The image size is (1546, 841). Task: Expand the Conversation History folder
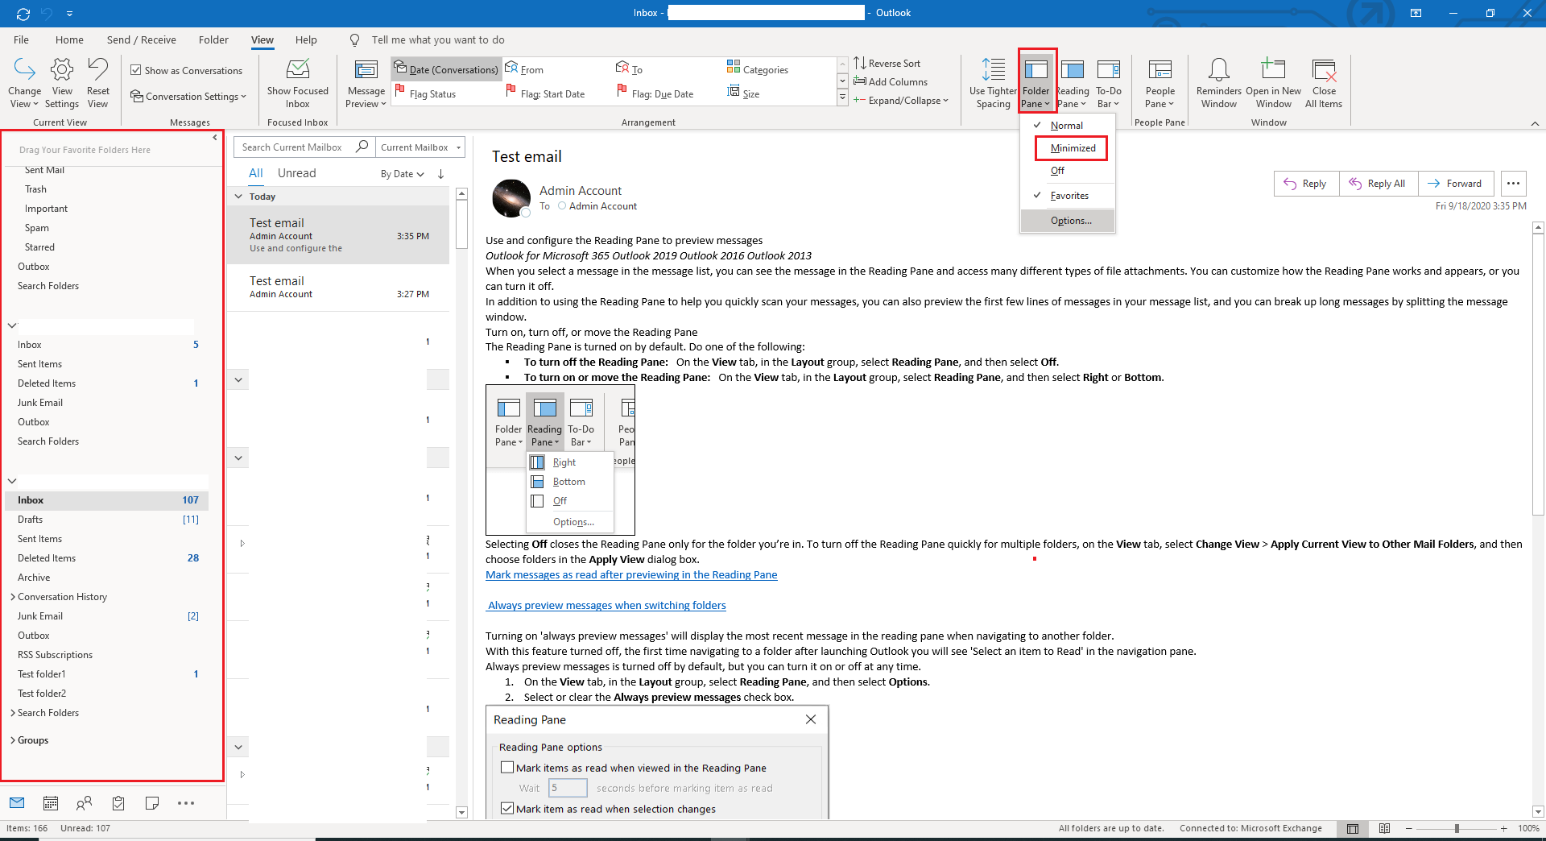[13, 597]
